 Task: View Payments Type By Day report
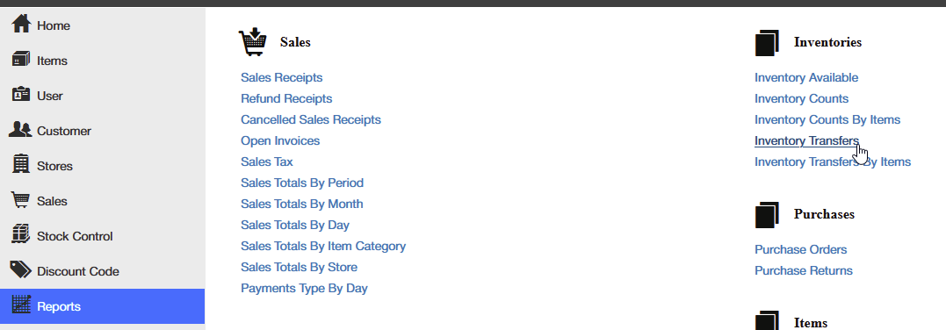(x=304, y=288)
